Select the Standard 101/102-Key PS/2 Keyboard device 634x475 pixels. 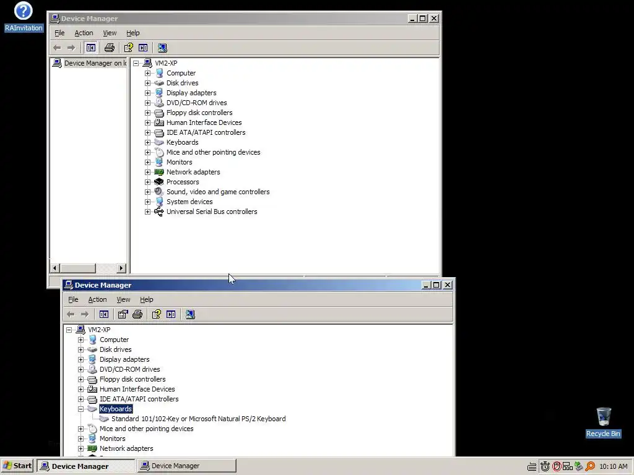(199, 419)
